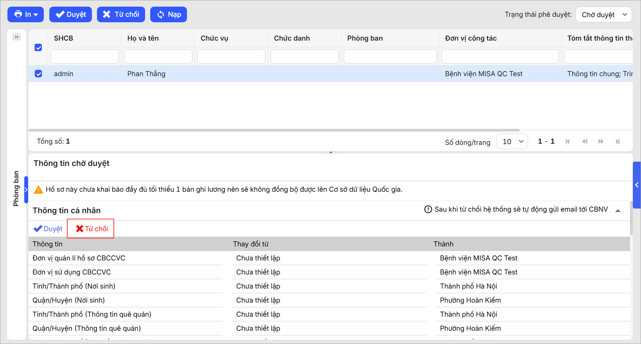Screen dimensions: 641x344
Task: Open the blue right-edge side panel arrow
Action: point(637,185)
